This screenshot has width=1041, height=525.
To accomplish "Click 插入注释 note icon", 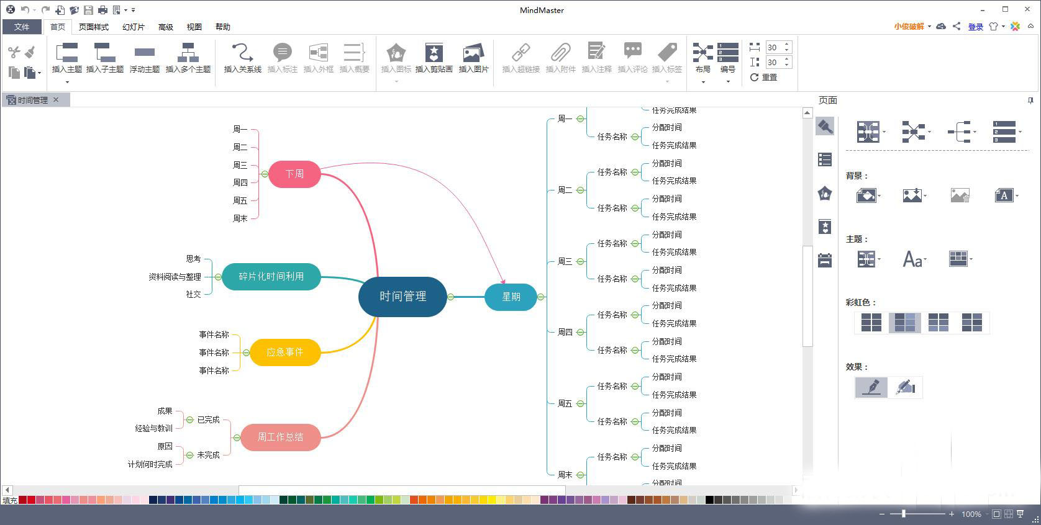I will click(x=596, y=52).
